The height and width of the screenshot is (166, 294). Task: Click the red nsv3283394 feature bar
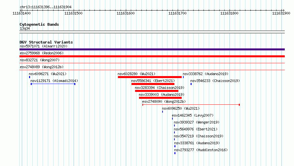point(157,91)
